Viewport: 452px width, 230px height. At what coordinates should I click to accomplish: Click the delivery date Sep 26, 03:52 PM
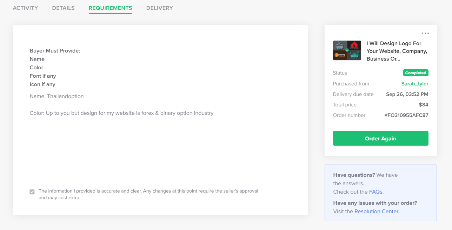pos(407,94)
